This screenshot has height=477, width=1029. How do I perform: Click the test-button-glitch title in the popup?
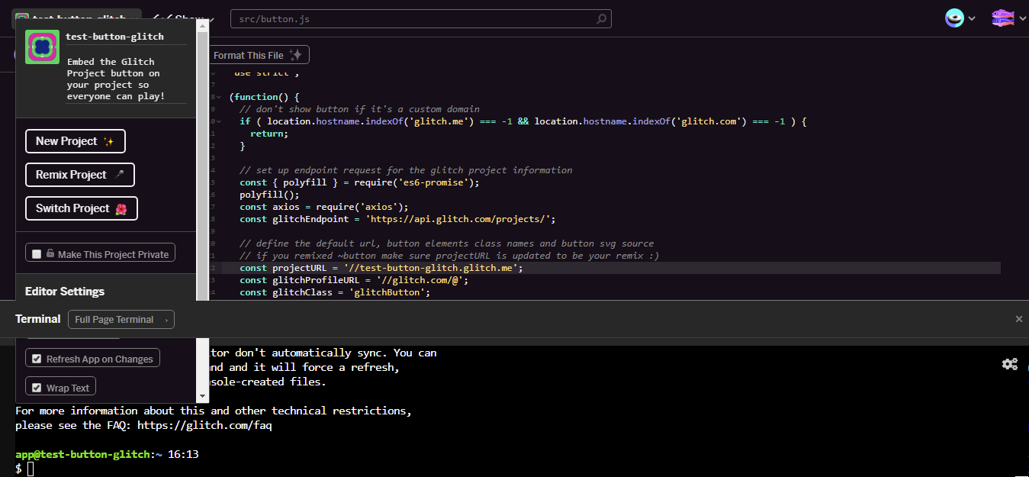click(x=114, y=36)
